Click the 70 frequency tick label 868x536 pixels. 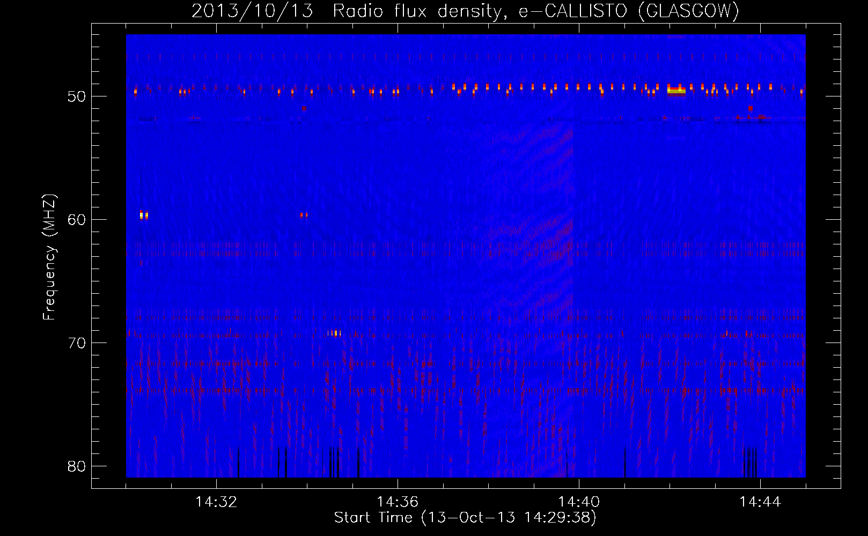coord(77,343)
